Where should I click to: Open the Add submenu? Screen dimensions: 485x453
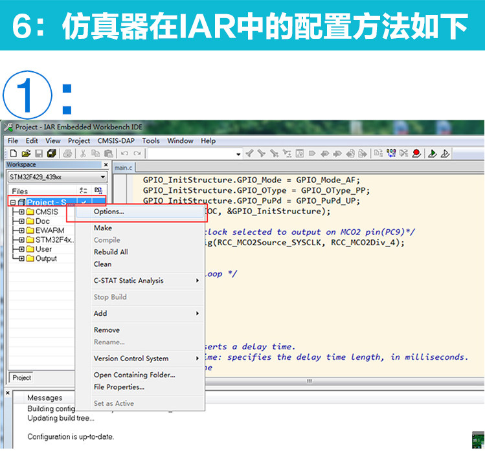pyautogui.click(x=140, y=313)
